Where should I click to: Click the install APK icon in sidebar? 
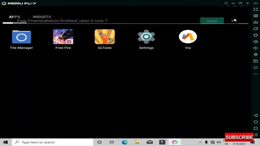256,22
